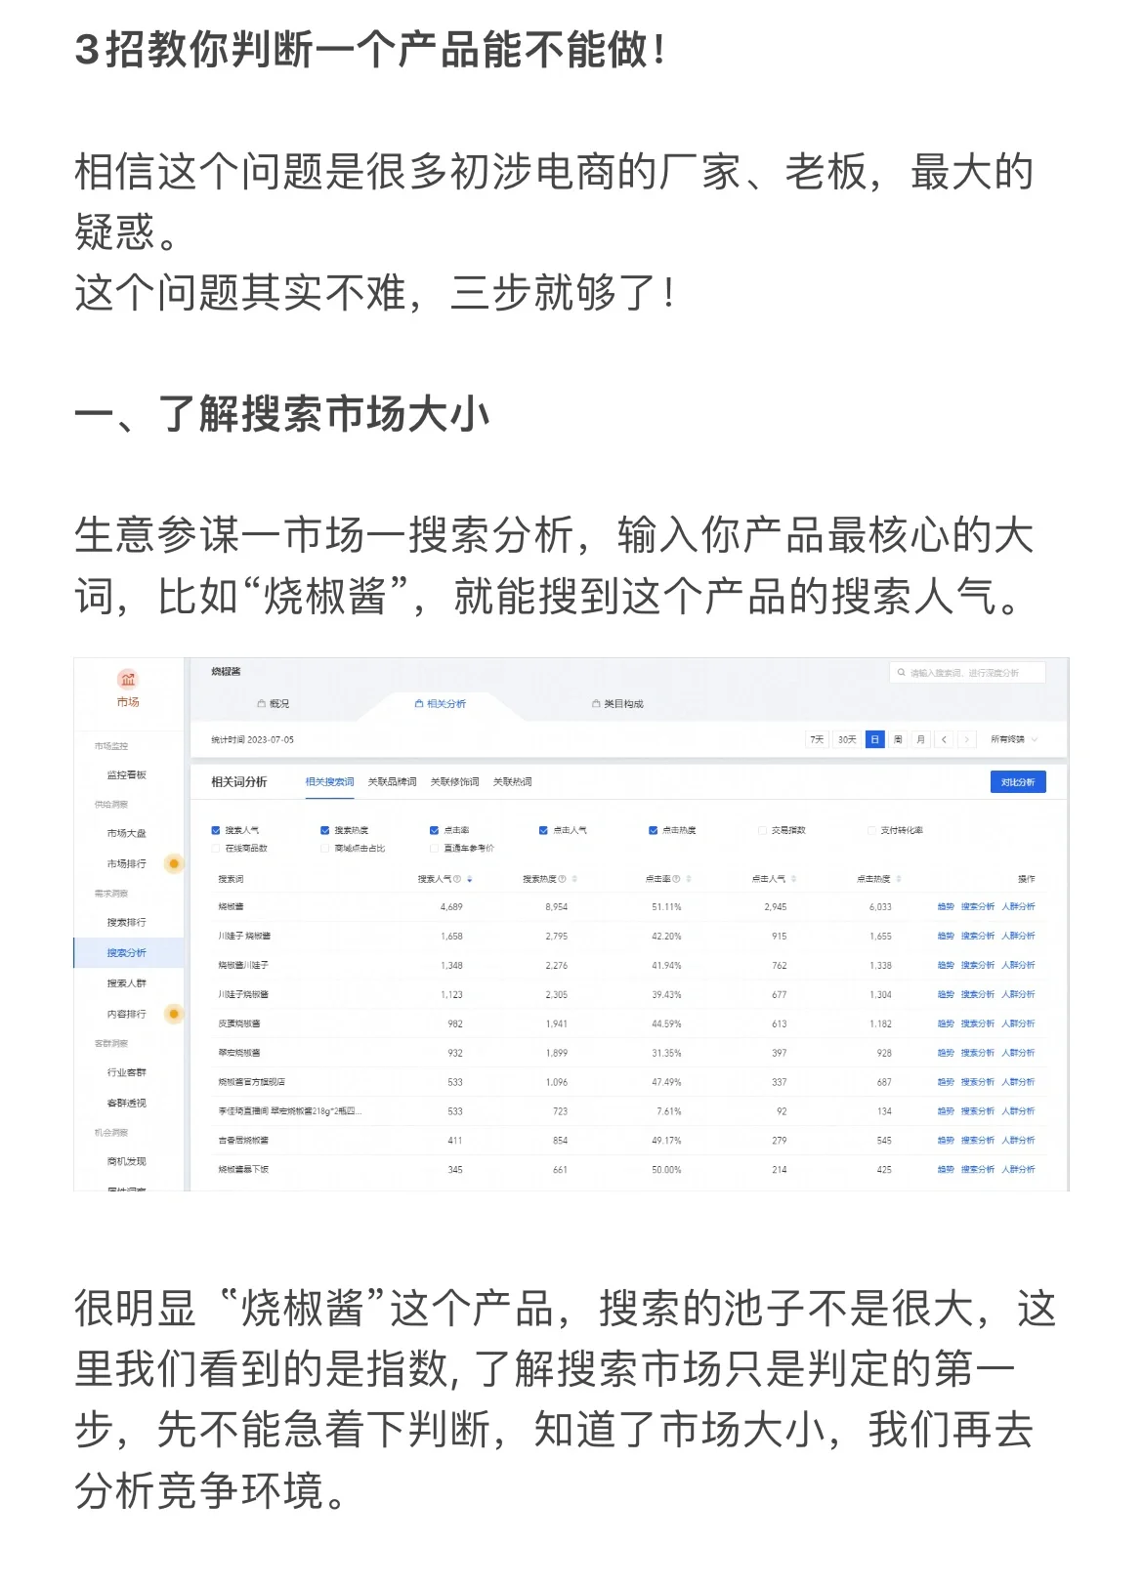Viewport: 1143px width, 1586px height.
Task: Click the sort arrows beside 点击人气 column header
Action: (x=793, y=879)
